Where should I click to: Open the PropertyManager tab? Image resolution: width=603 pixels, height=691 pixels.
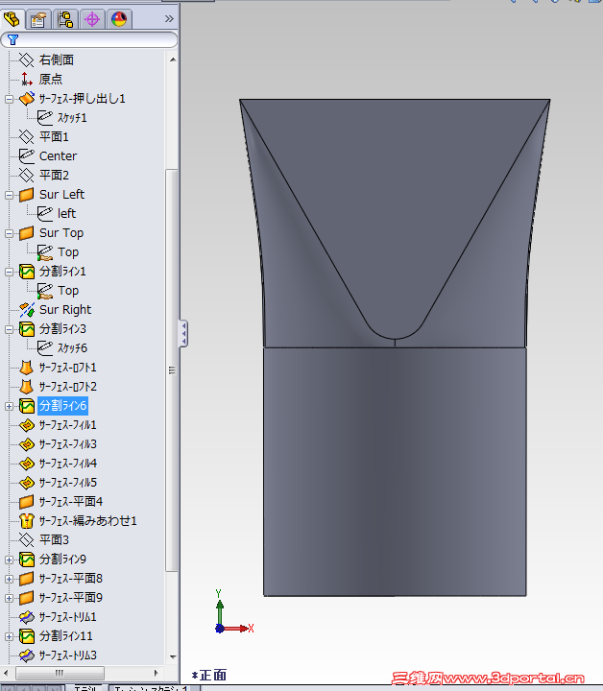38,19
